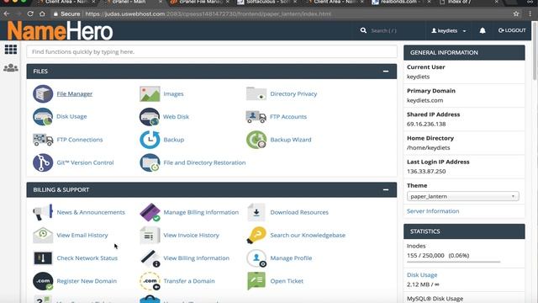Viewport: 538px width, 303px height.
Task: Focus the Find functions quickly field
Action: click(x=212, y=52)
